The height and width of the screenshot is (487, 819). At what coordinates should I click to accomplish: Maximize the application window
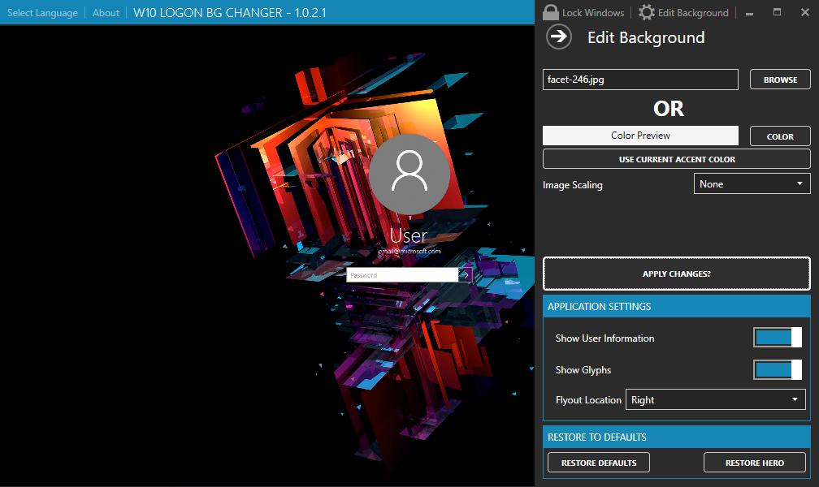click(777, 12)
